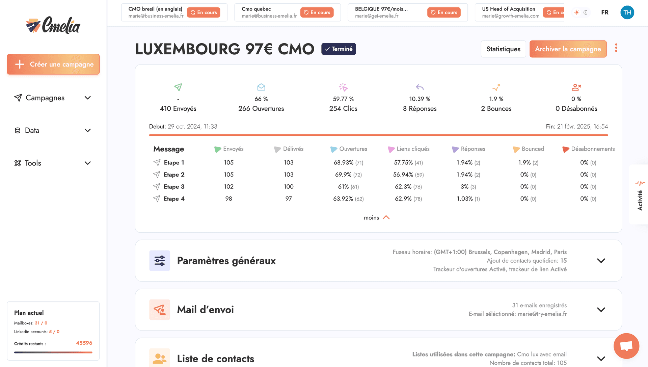Click the Créer une campagne button
This screenshot has height=367, width=648.
coord(53,64)
